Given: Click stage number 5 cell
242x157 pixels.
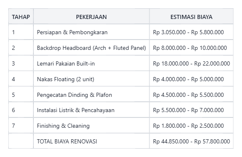Looking at the screenshot, I should pyautogui.click(x=21, y=94).
